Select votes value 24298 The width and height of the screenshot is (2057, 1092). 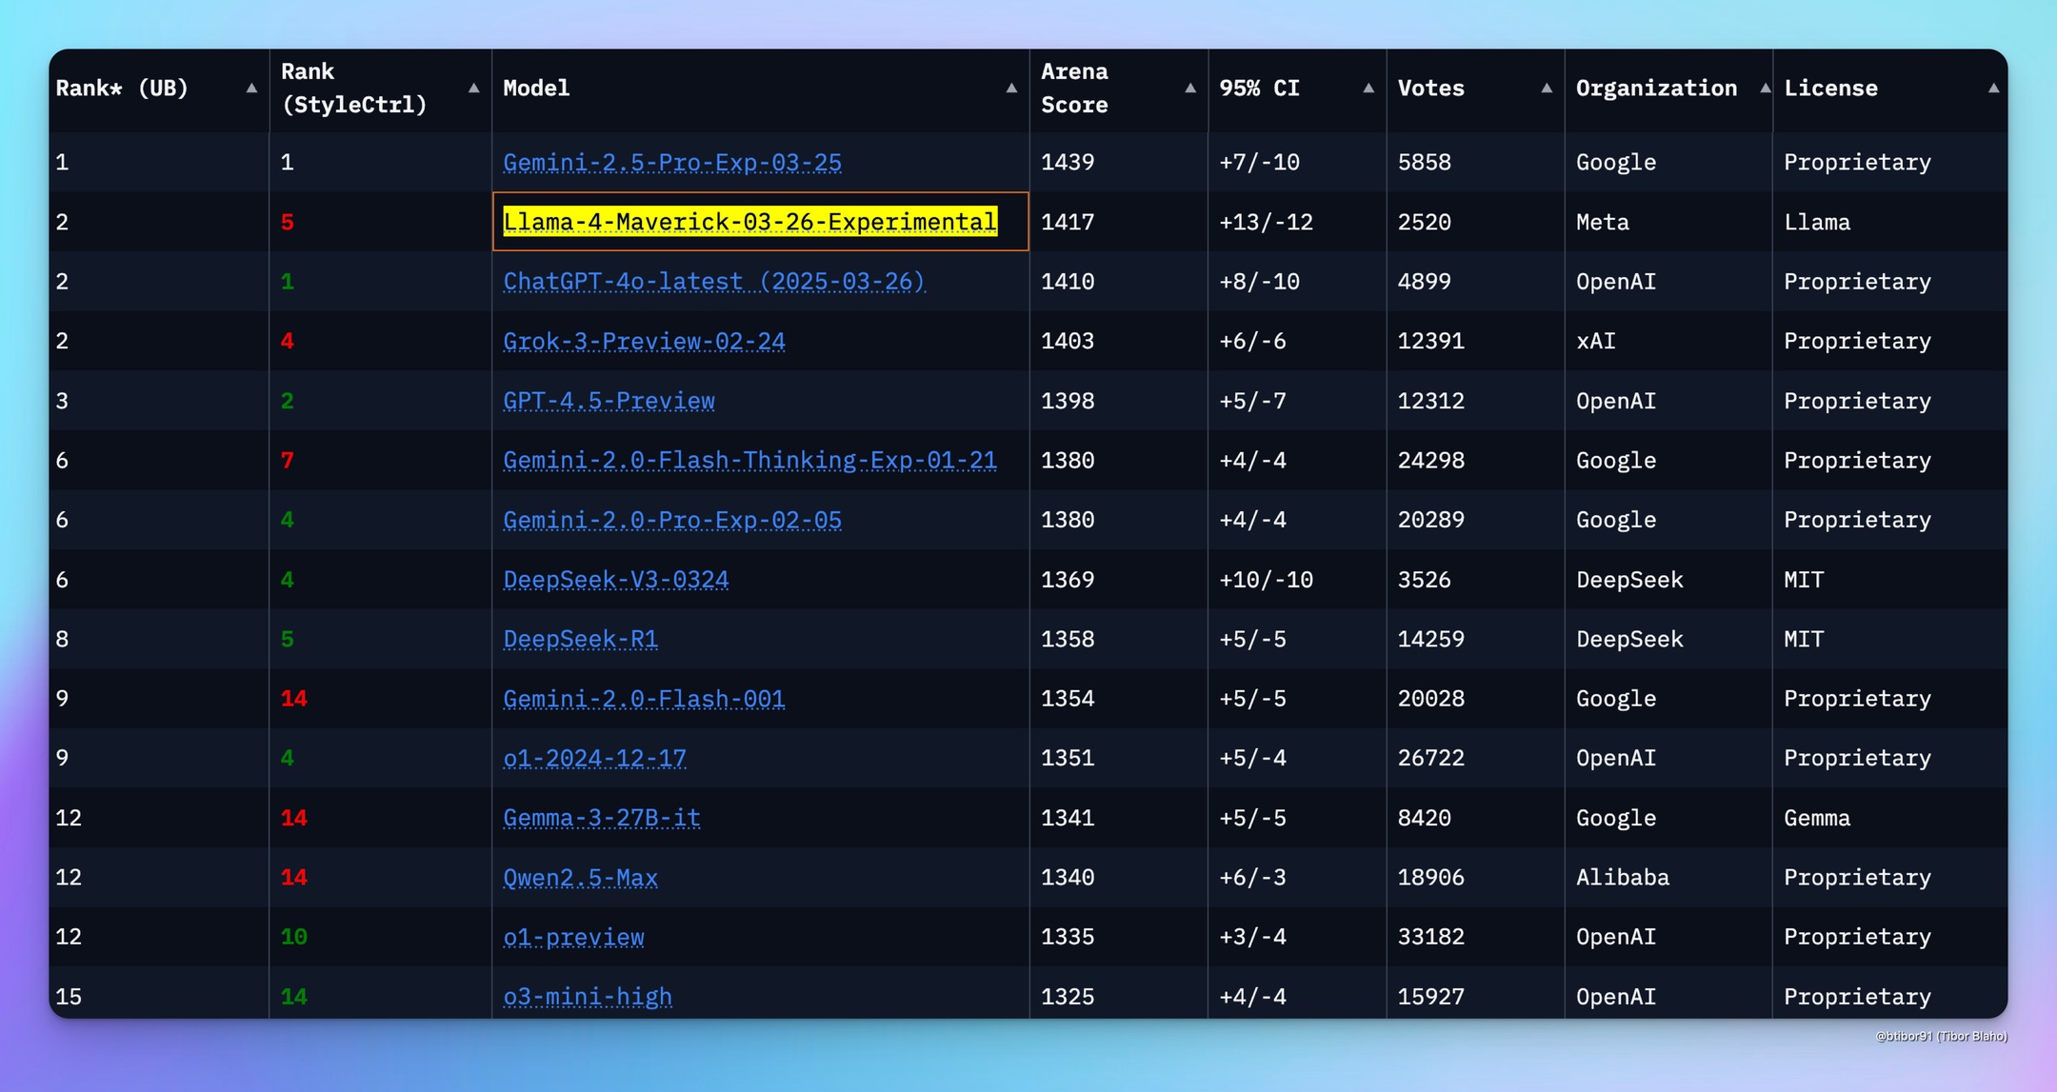pos(1431,461)
